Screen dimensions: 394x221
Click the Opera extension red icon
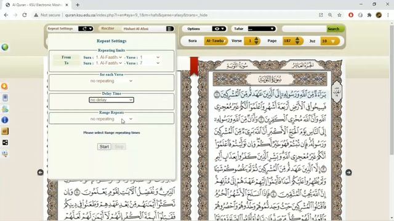coord(351,15)
